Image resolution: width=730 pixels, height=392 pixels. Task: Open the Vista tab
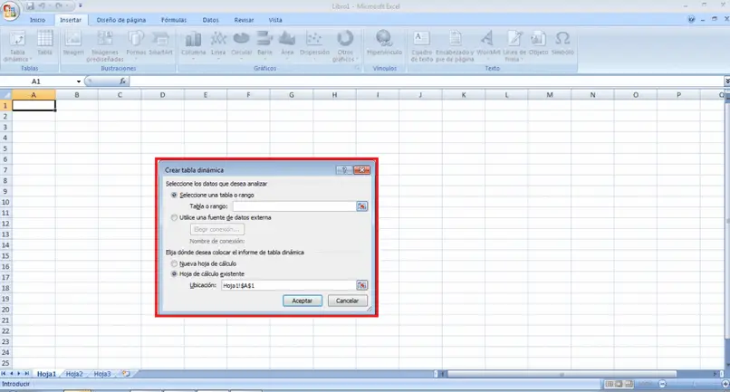pos(275,20)
